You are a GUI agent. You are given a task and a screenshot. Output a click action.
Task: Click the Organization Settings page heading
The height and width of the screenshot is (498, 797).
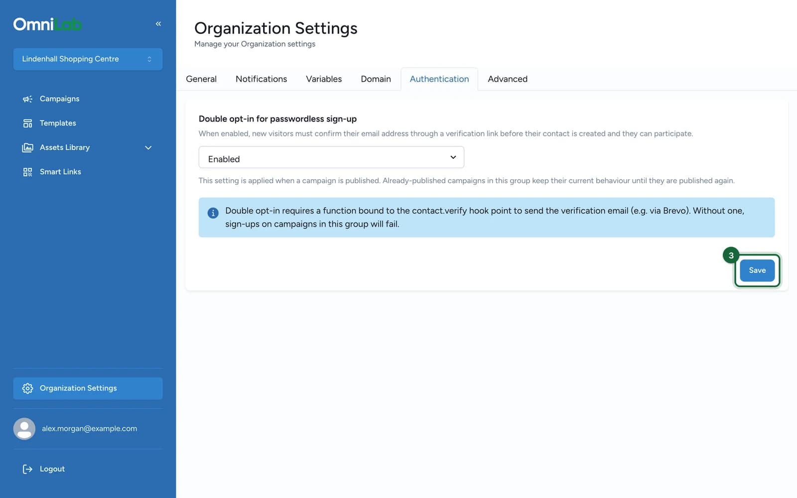point(276,28)
